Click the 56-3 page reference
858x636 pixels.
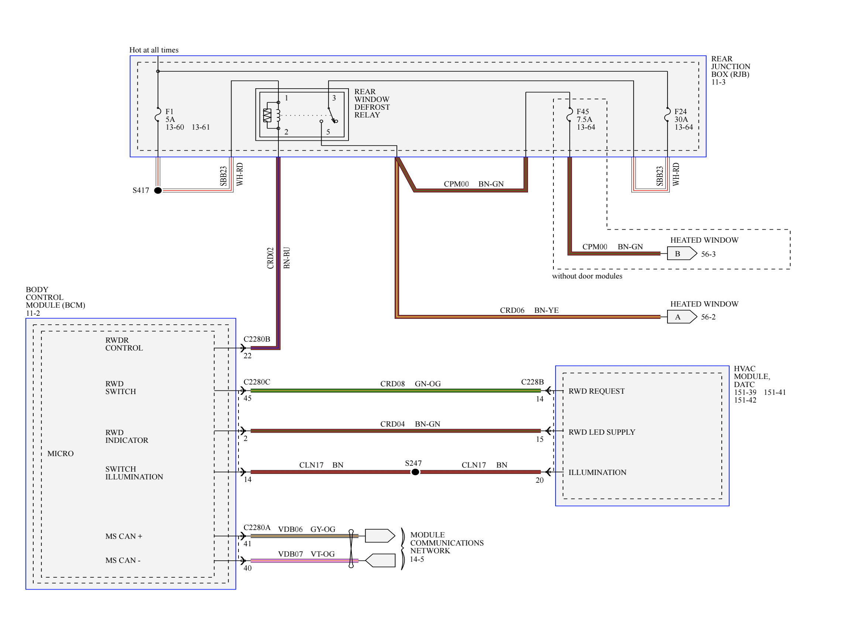(708, 254)
